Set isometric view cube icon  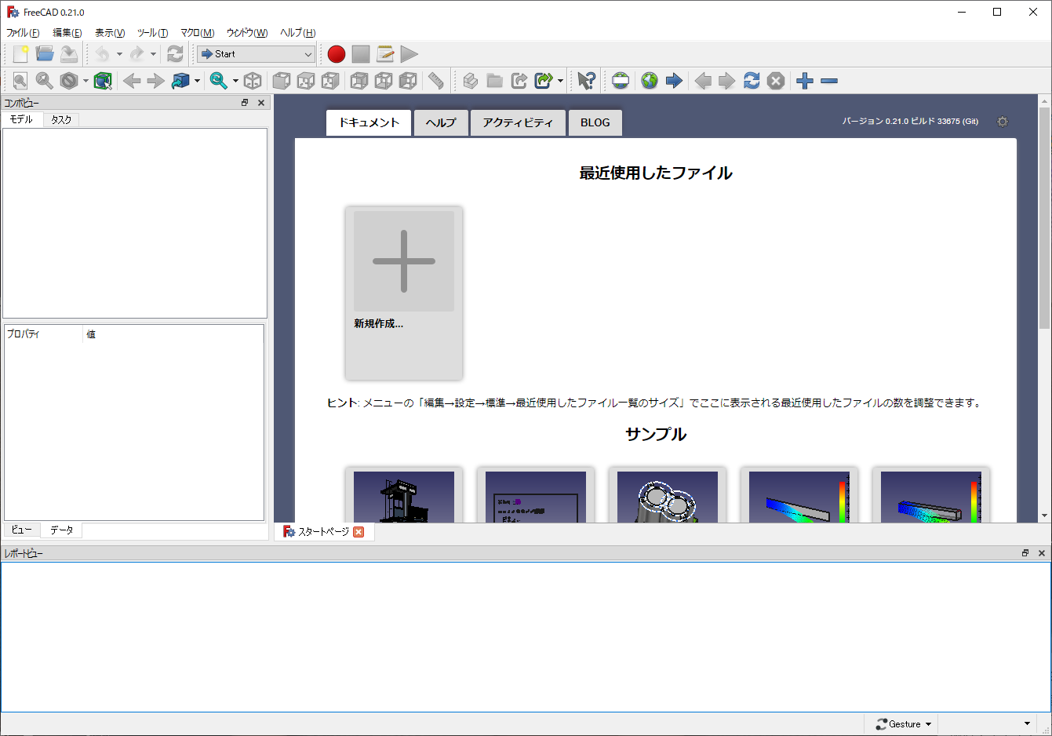[253, 81]
